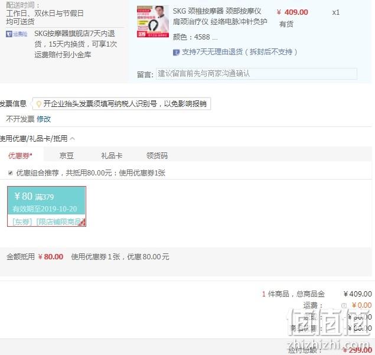Click the 有货 stock status text
Image resolution: width=375 pixels, height=355 pixels.
tap(286, 24)
